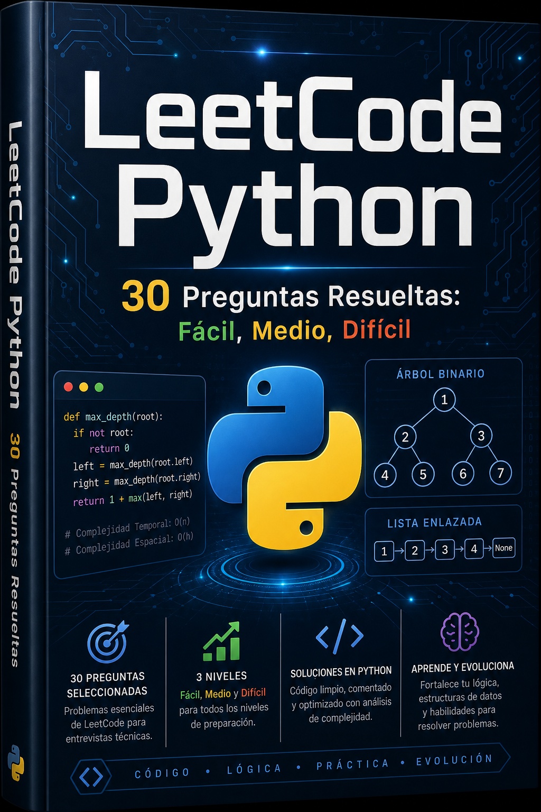Click box 3 in the linked list
This screenshot has height=812, width=541.
[445, 550]
